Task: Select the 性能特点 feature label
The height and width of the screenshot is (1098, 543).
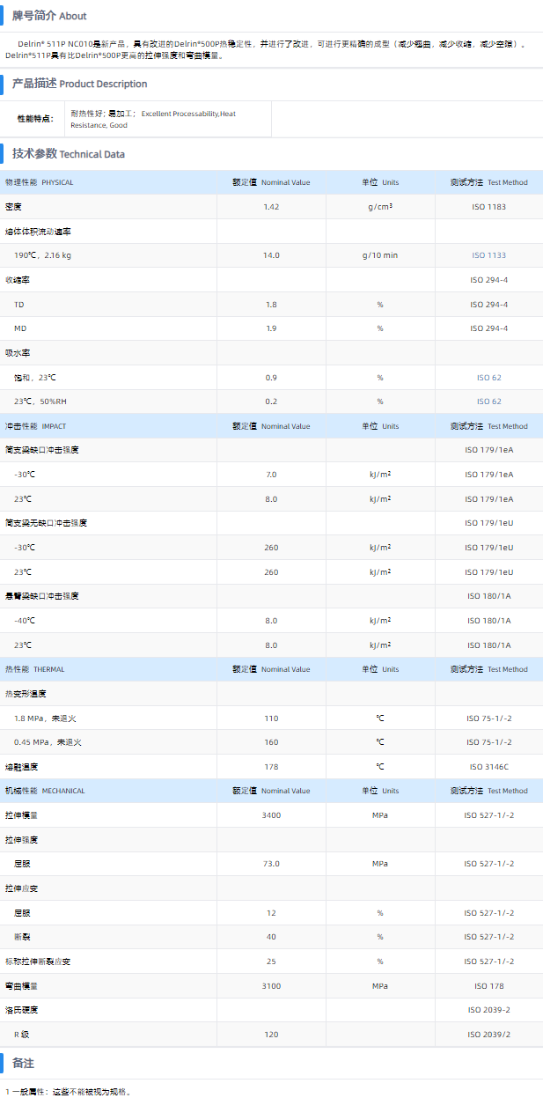Action: click(35, 119)
